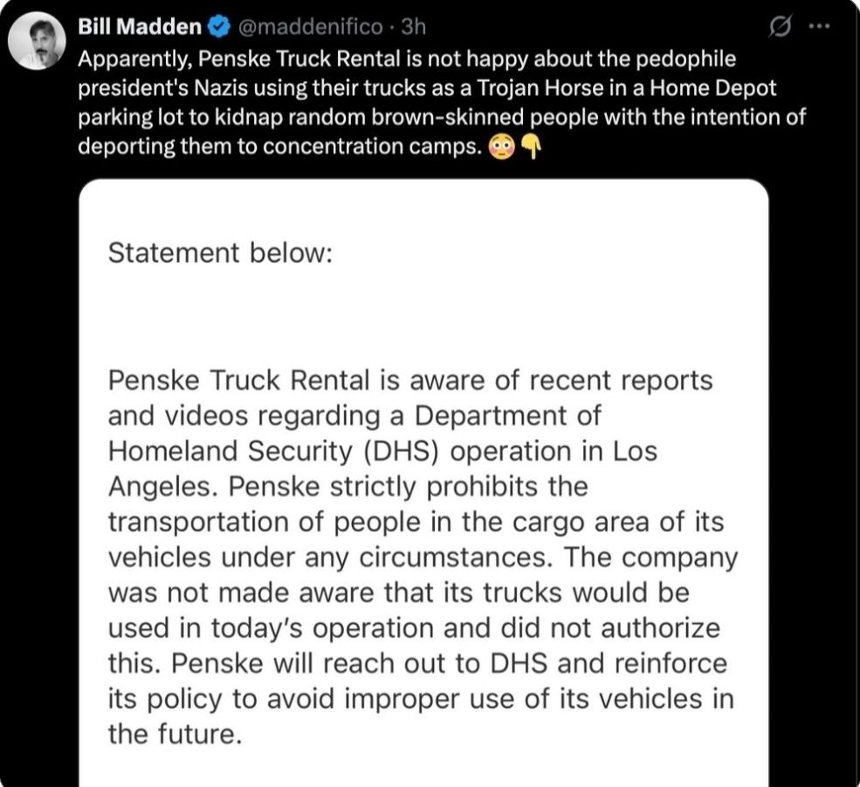
Task: Click the 'the future.' final statement line
Action: tap(174, 734)
